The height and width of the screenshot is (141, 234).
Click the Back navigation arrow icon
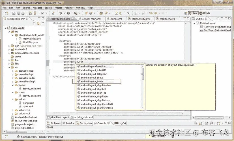pos(156,13)
